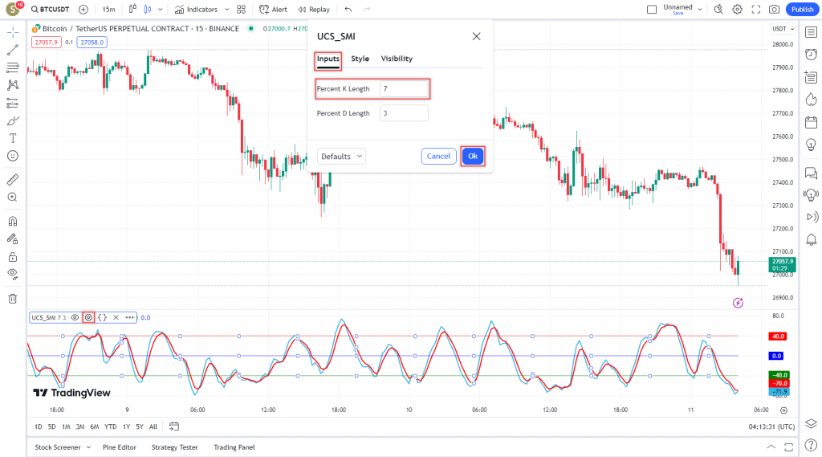Select the ruler measure tool

point(13,179)
